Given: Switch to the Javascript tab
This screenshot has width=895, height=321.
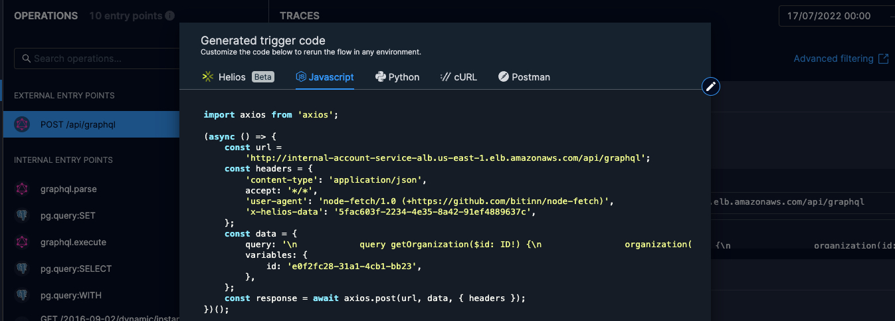Looking at the screenshot, I should point(325,77).
